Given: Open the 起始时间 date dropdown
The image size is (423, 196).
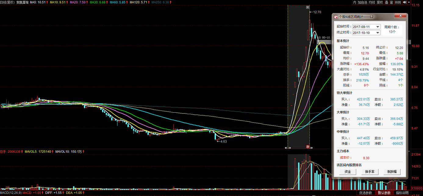Looking at the screenshot, I should point(378,27).
